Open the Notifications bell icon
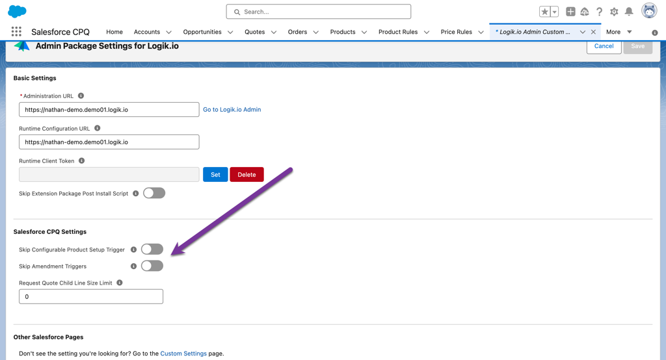666x360 pixels. (629, 12)
